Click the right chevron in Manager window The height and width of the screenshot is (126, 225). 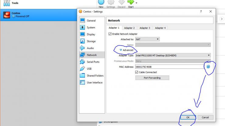(222, 19)
